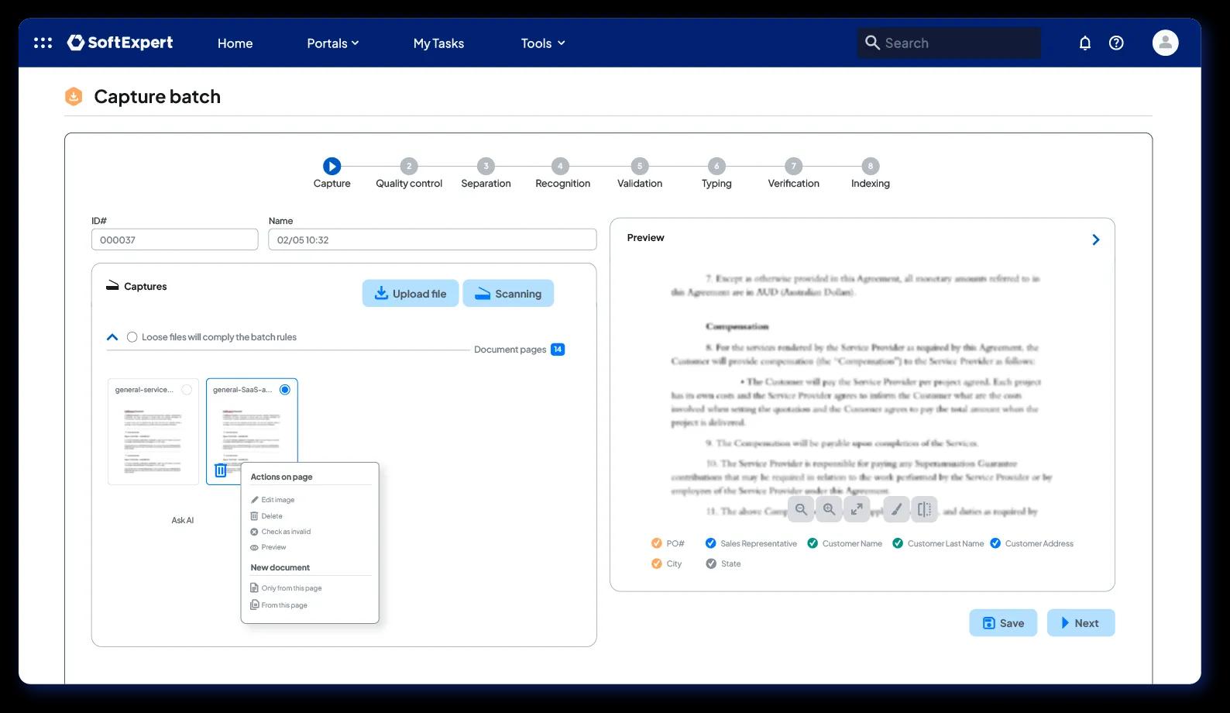Toggle the Customer Last Name field check
This screenshot has width=1230, height=713.
point(898,543)
